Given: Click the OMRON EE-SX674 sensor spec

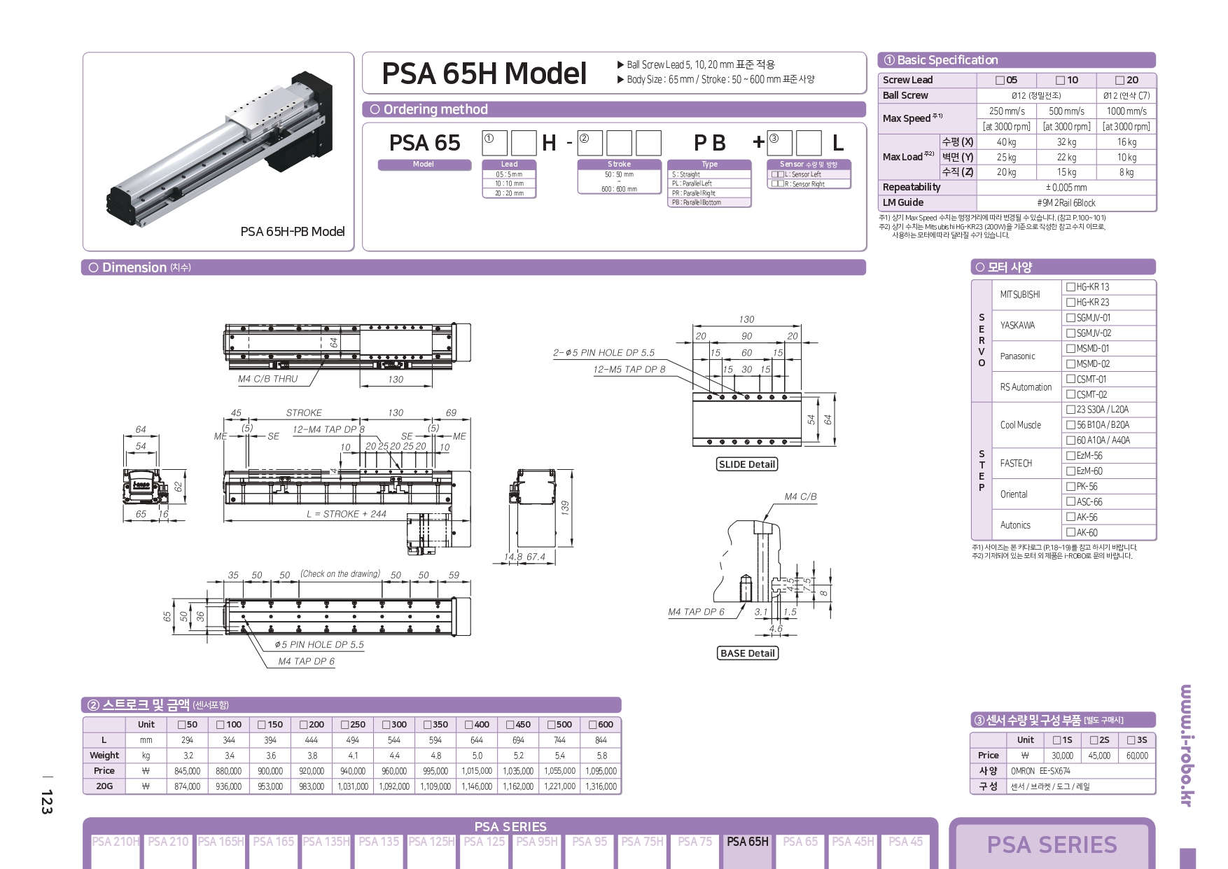Looking at the screenshot, I should [1040, 771].
